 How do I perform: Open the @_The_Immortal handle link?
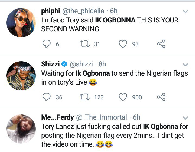tap(102, 117)
